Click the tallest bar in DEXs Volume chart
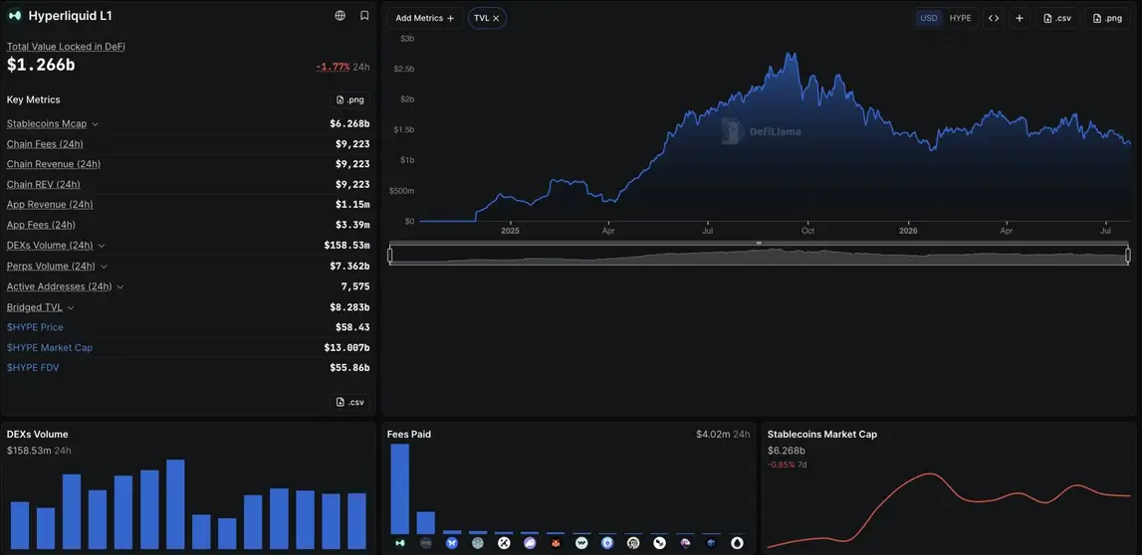 [175, 504]
